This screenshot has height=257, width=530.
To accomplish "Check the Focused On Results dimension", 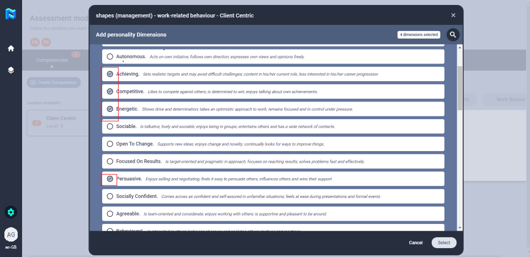I will click(x=110, y=162).
